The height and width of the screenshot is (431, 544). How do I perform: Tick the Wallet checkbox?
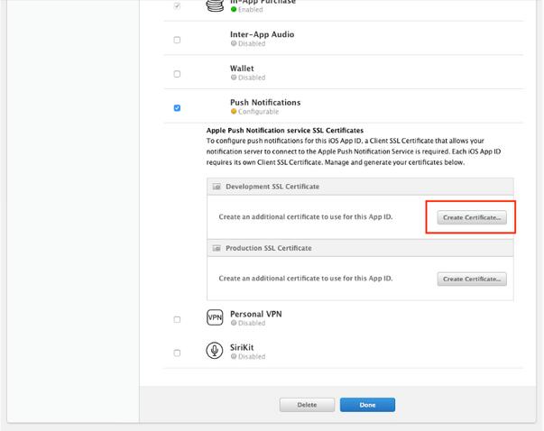177,74
